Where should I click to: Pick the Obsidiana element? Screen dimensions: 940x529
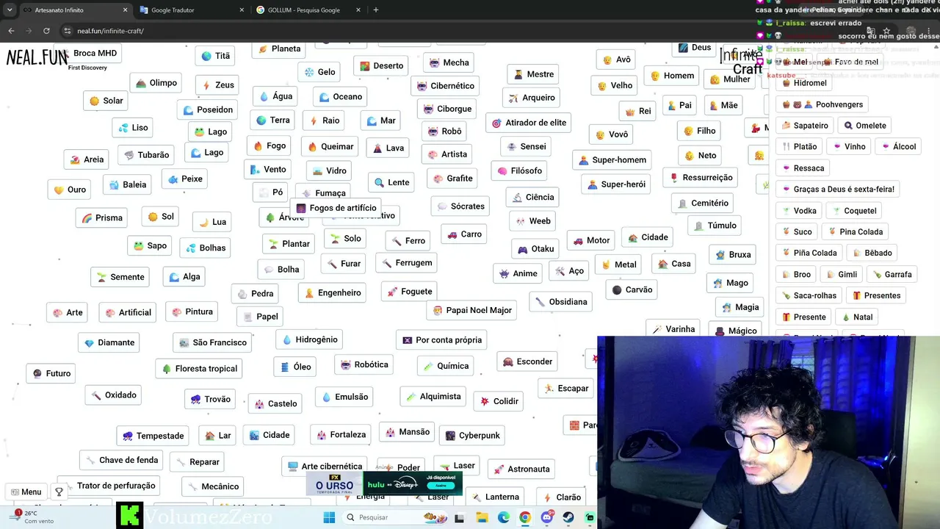[x=560, y=301]
